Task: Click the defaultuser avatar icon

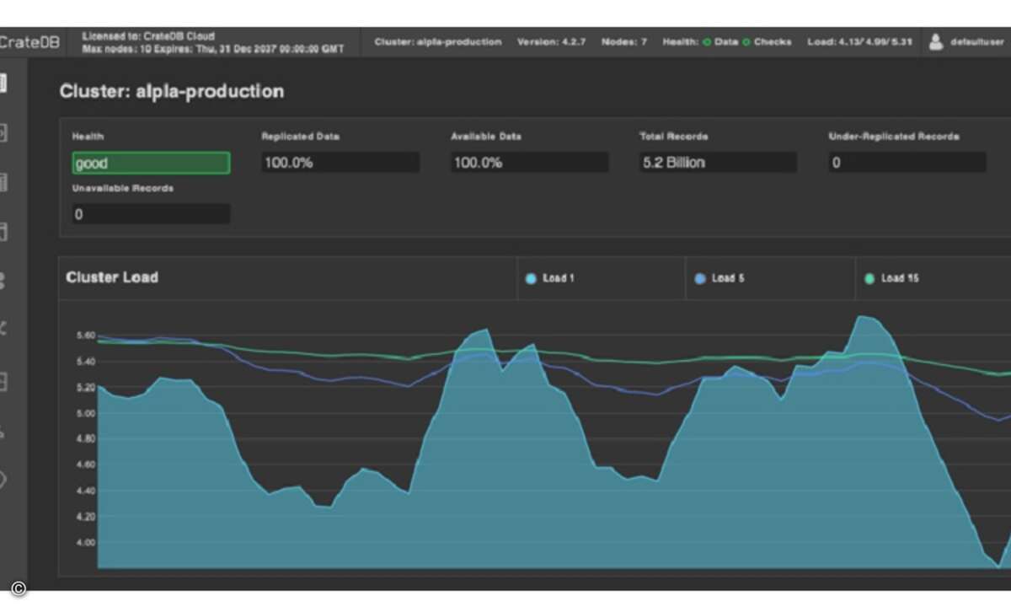Action: (936, 42)
